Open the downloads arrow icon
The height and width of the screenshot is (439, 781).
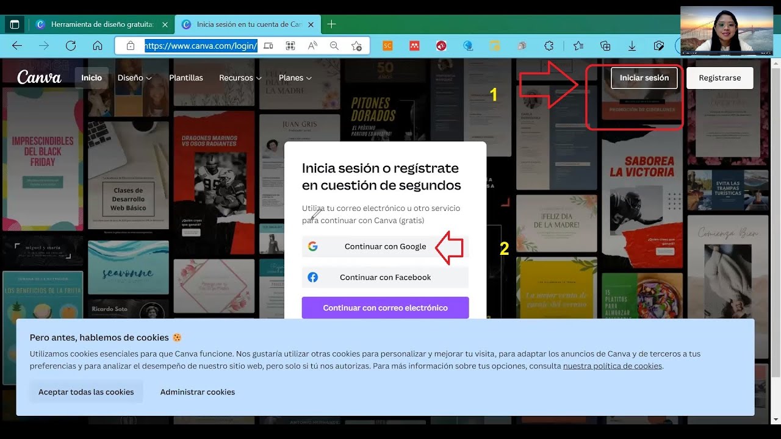[632, 46]
